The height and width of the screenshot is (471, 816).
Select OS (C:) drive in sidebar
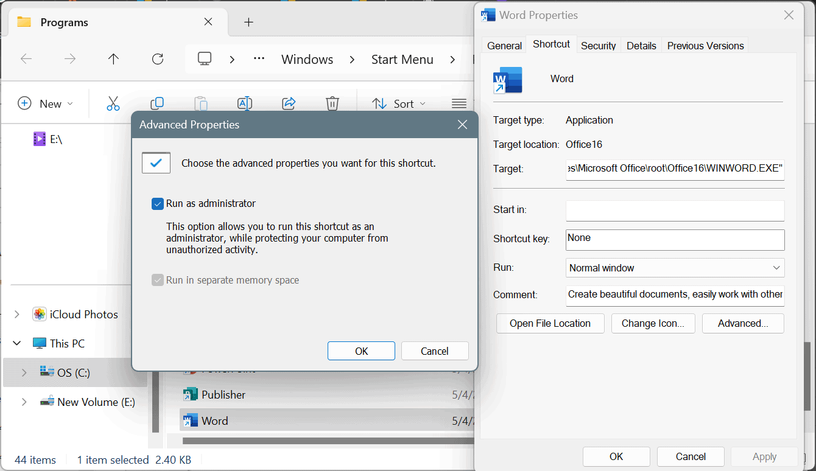click(74, 373)
